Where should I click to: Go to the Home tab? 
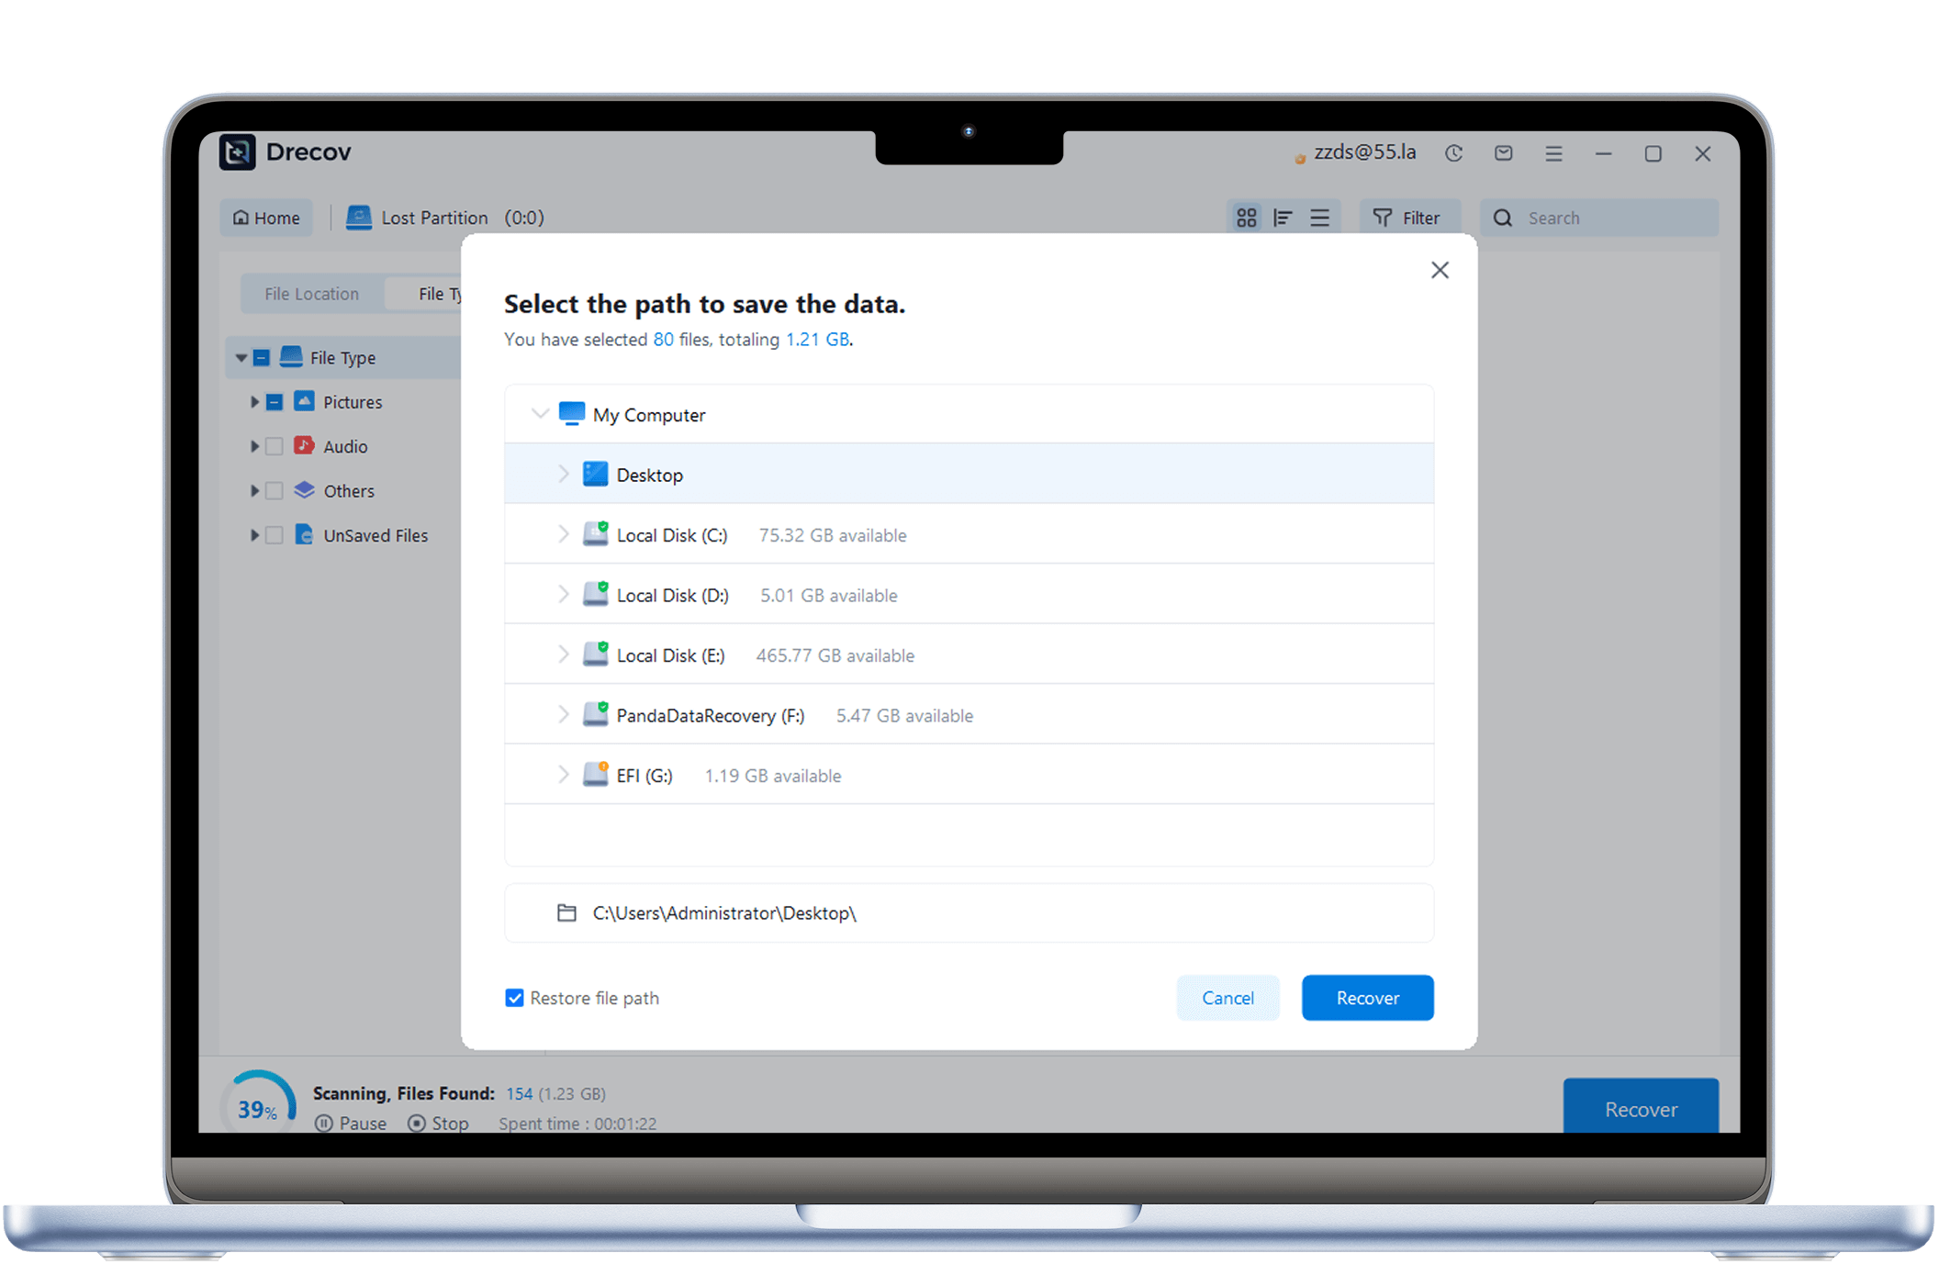pyautogui.click(x=266, y=218)
